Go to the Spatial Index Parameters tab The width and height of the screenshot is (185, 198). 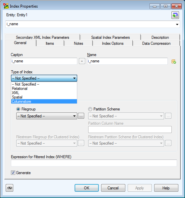[110, 37]
